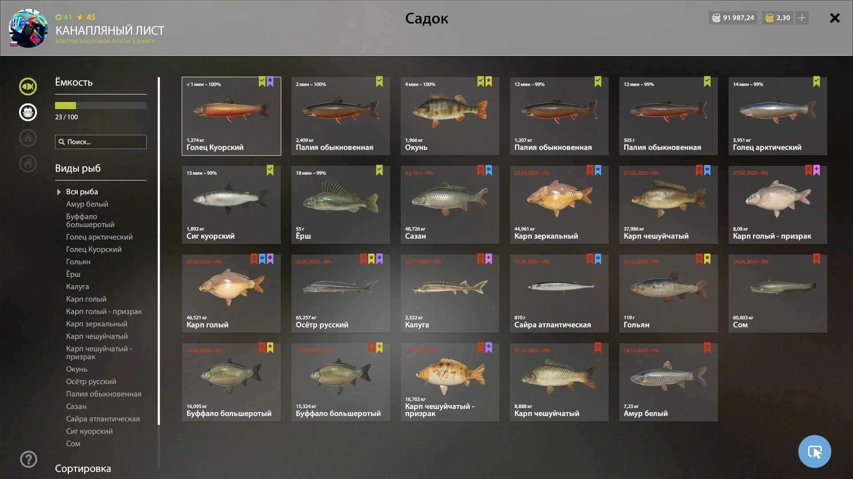The width and height of the screenshot is (853, 479).
Task: Select the fish cage sidebar icon
Action: [28, 112]
